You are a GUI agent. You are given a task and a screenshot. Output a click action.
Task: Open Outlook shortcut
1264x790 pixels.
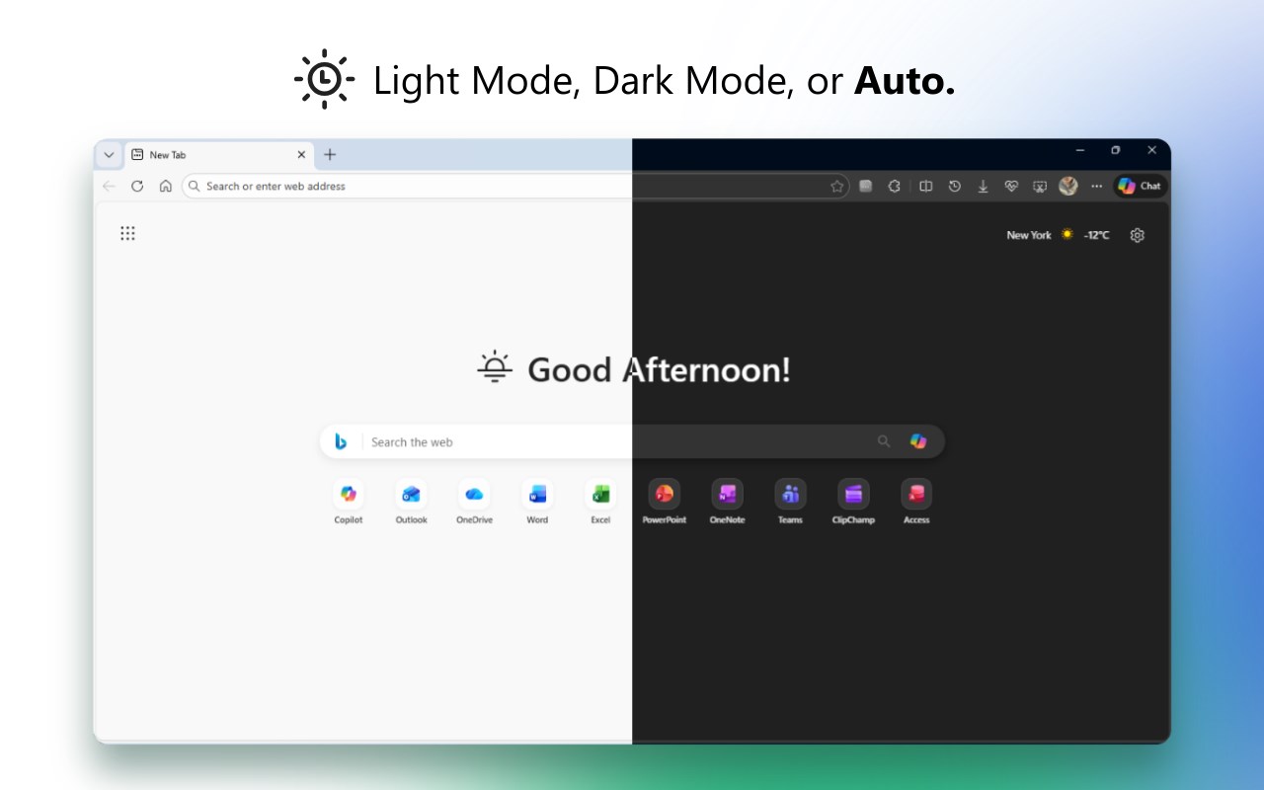(x=412, y=502)
